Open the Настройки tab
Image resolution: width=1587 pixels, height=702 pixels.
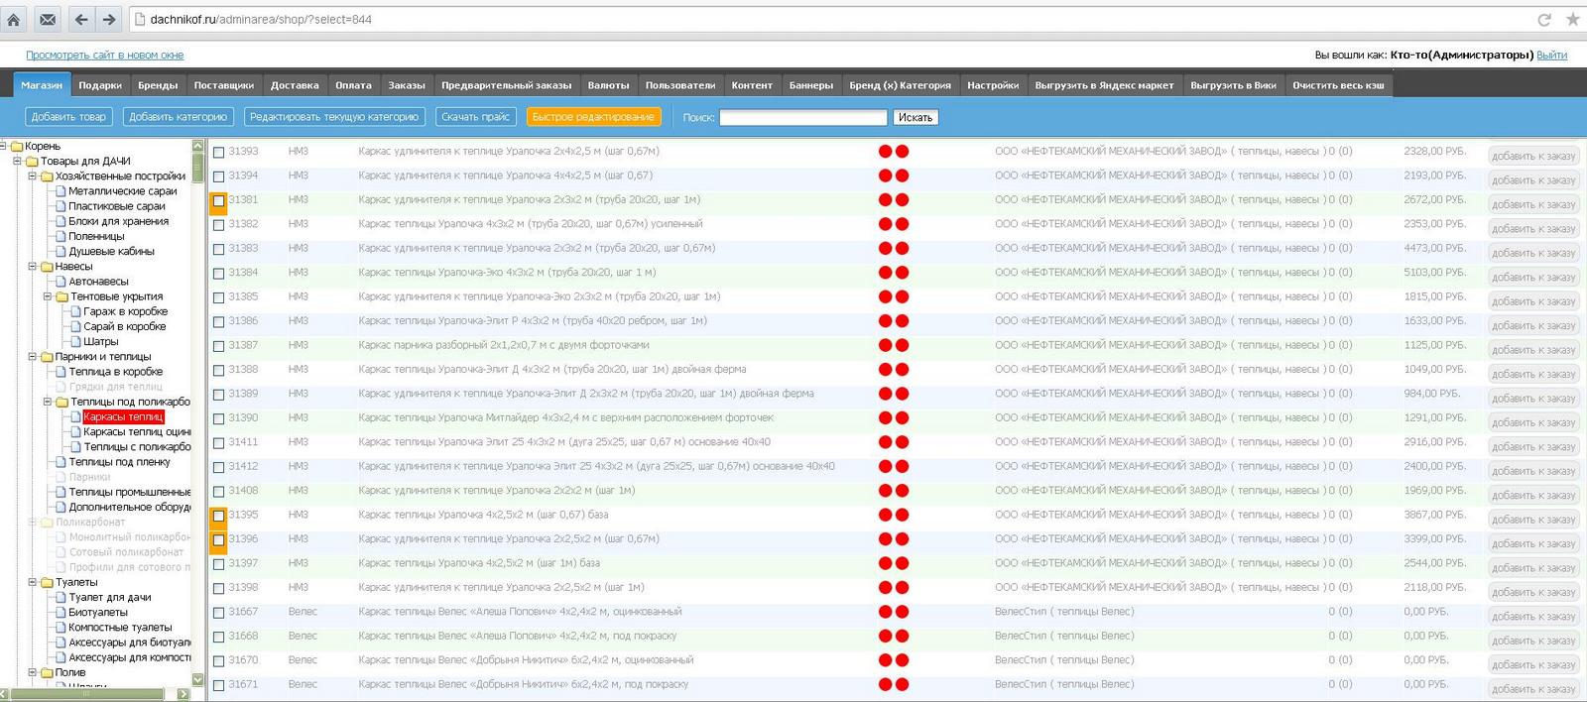point(993,85)
